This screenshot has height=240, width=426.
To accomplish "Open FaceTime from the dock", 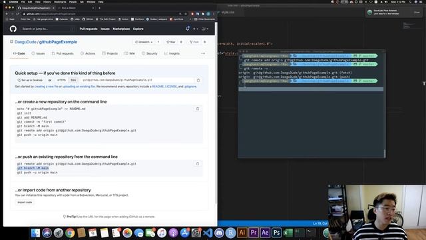I will [150, 233].
